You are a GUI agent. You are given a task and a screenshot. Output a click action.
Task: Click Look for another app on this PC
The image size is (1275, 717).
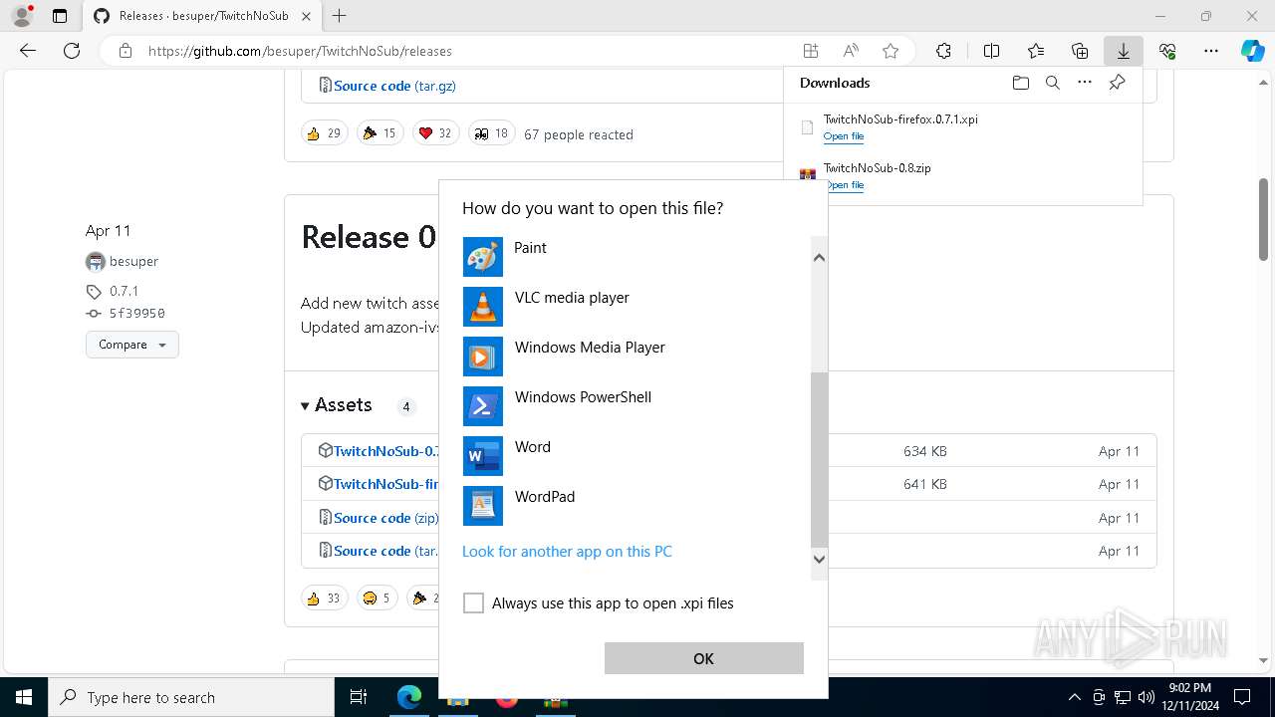pos(567,552)
